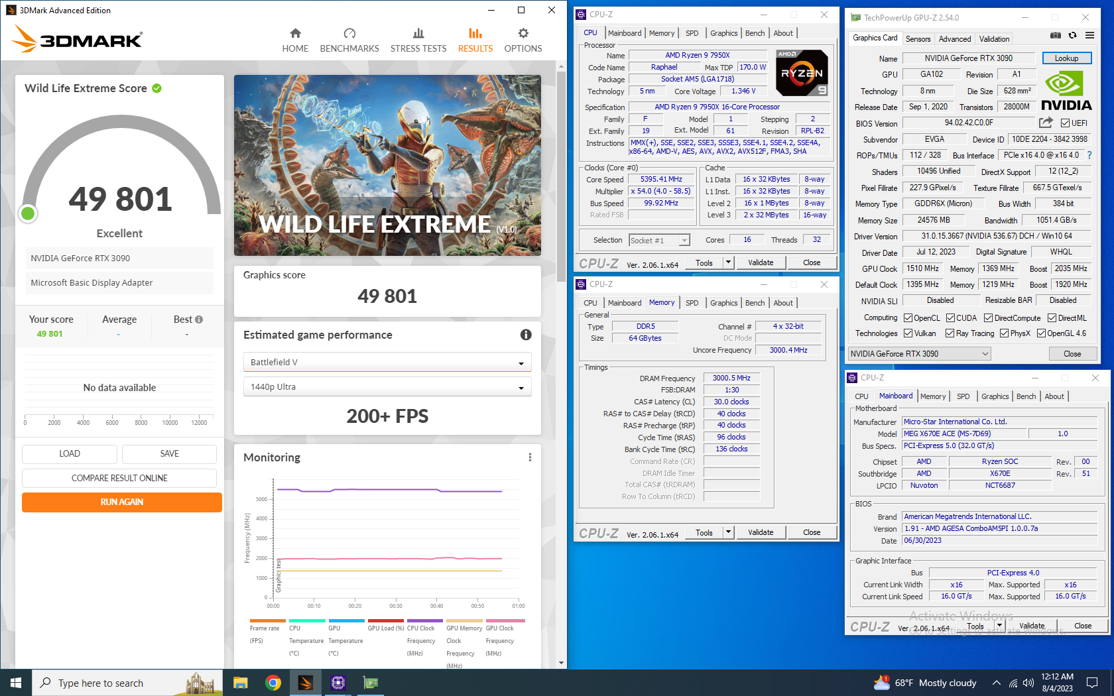Click the green validated checkmark beside the score
Screen dimensions: 1114x696
point(157,88)
